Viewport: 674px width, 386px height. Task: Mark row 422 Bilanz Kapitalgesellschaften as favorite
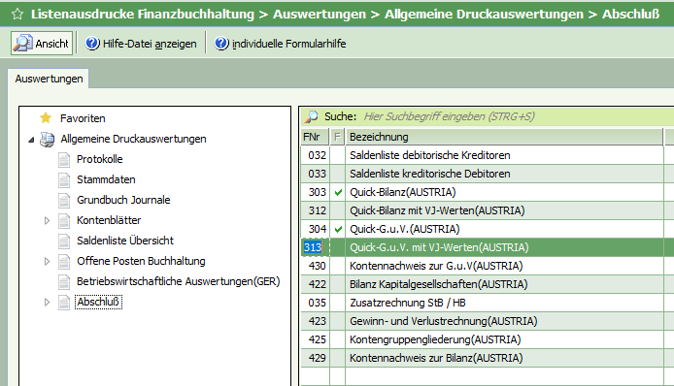point(338,285)
